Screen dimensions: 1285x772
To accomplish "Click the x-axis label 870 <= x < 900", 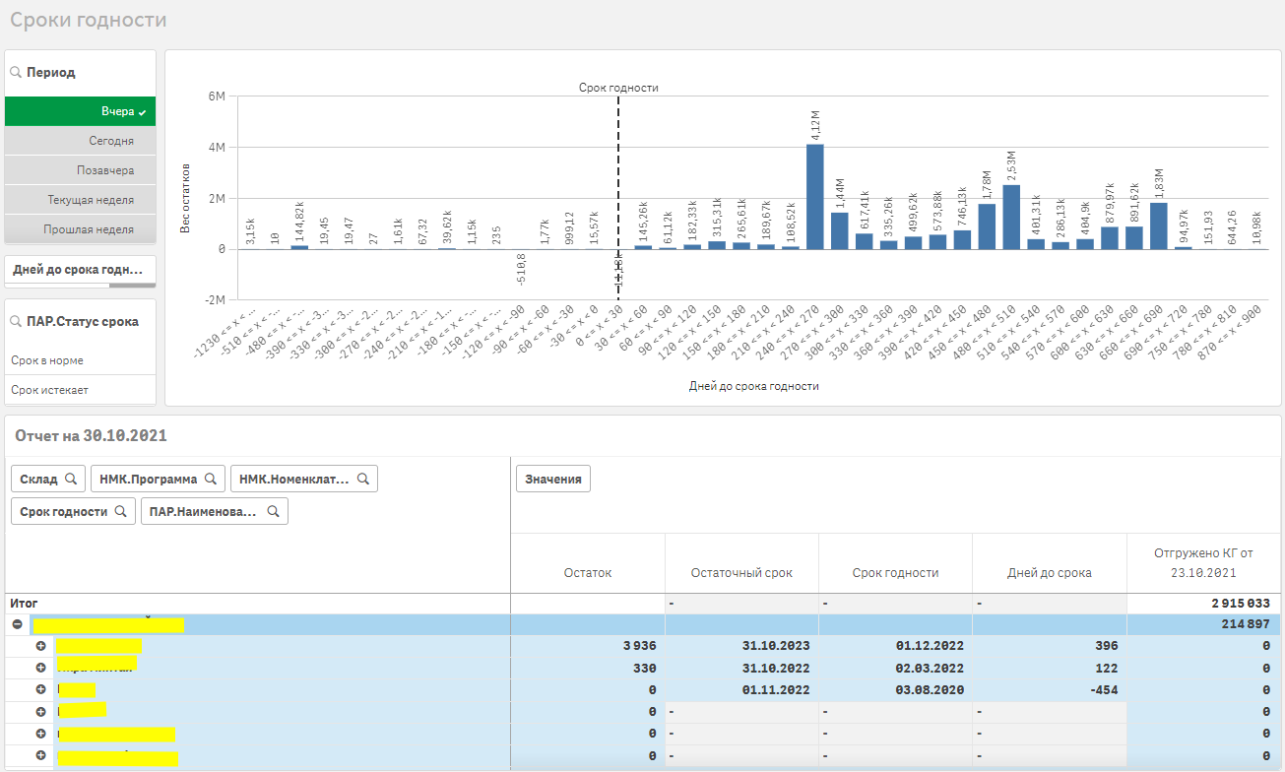I will pos(1231,331).
